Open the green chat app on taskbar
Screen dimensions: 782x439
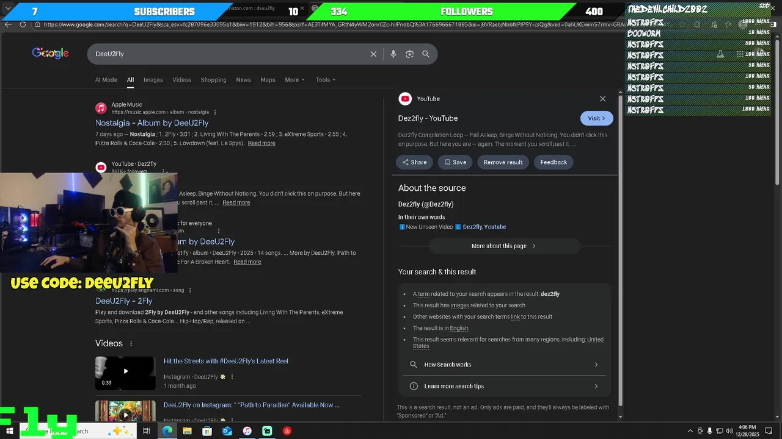pos(267,431)
